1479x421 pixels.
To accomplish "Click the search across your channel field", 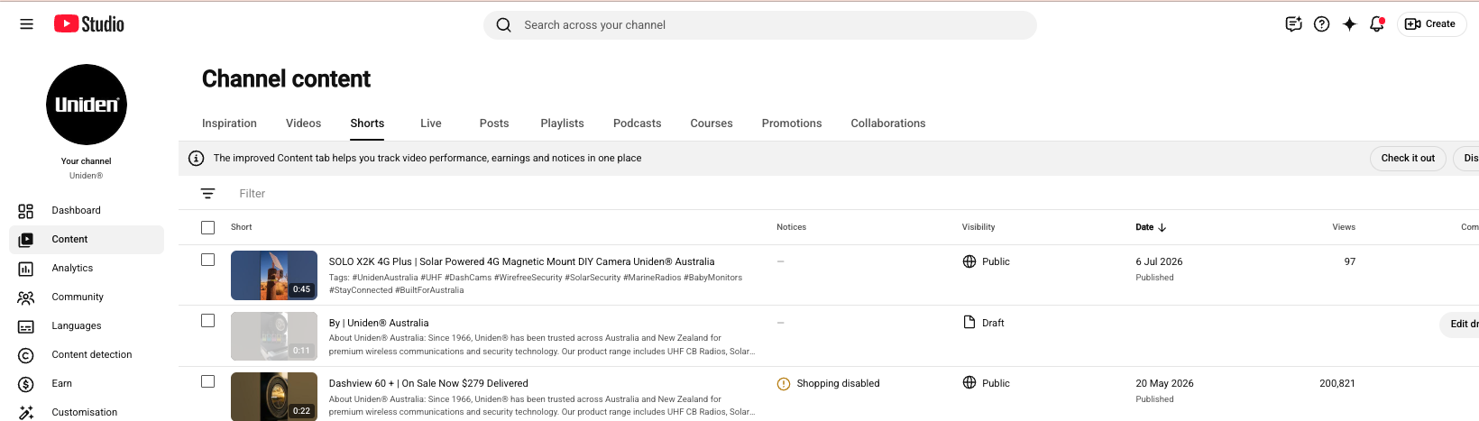I will [760, 25].
